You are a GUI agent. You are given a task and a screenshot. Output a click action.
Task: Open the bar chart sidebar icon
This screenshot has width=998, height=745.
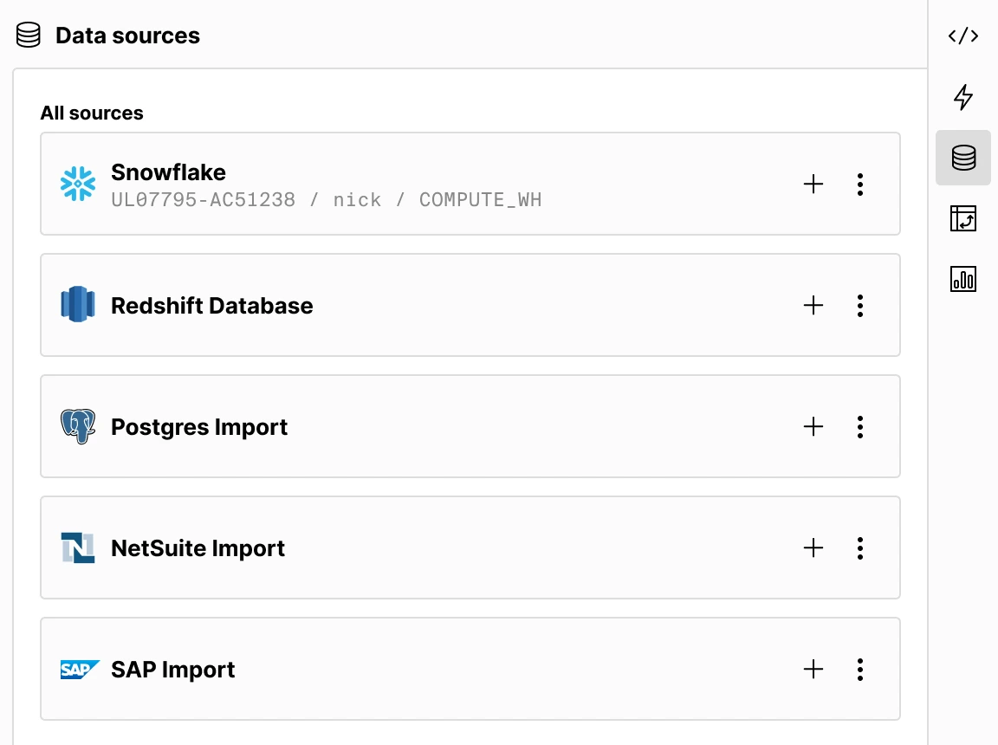(x=963, y=279)
